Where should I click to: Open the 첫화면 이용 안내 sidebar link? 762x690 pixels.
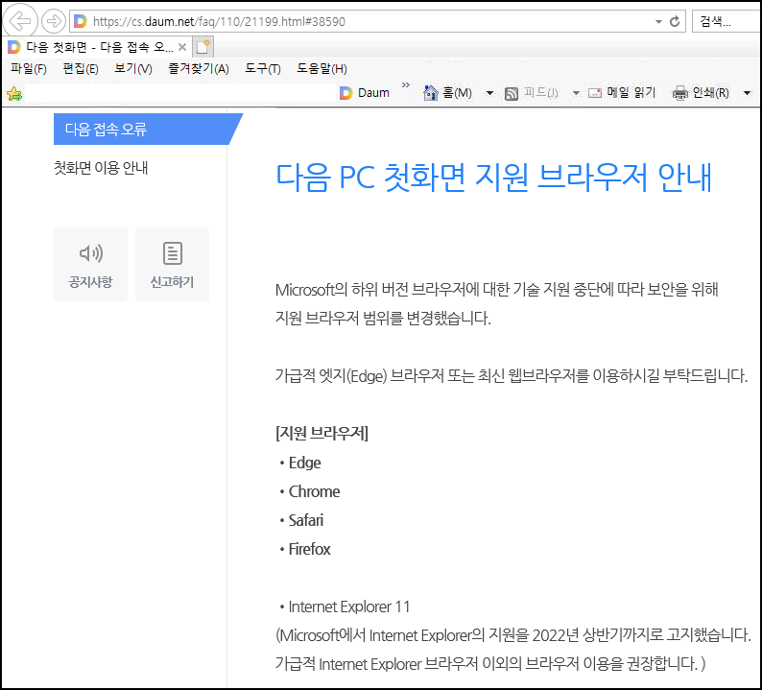101,168
